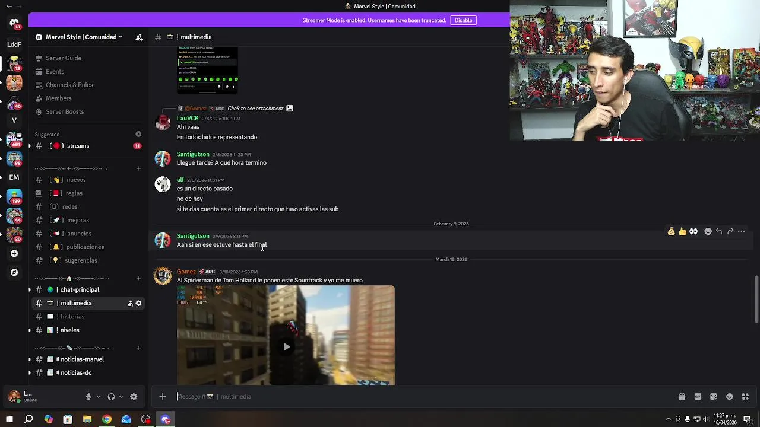Play the Spiderman video attachment
760x427 pixels.
point(286,347)
